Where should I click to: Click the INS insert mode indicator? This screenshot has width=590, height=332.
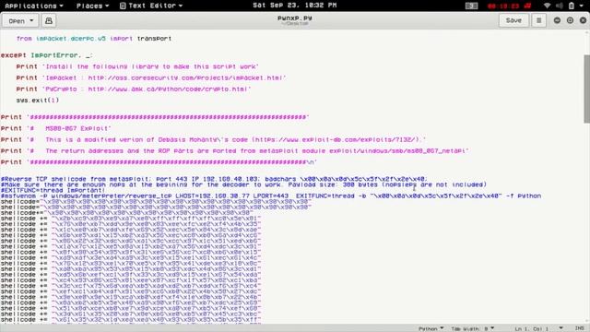[x=580, y=328]
